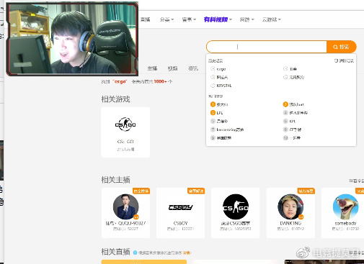Click the grey rank 10 hot search badge
Image resolution: width=364 pixels, height=264 pixels.
click(285, 138)
